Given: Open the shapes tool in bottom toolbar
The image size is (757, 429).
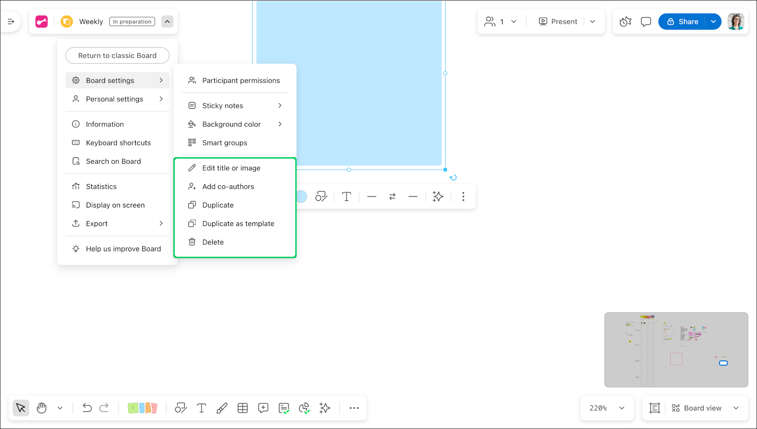Looking at the screenshot, I should click(181, 408).
